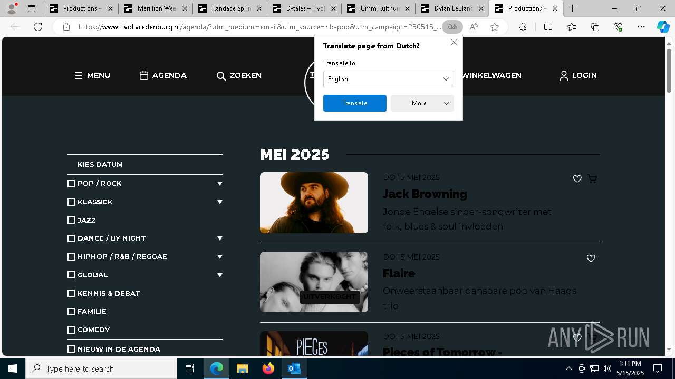The height and width of the screenshot is (379, 675).
Task: Open Firefox in taskbar
Action: point(268,368)
